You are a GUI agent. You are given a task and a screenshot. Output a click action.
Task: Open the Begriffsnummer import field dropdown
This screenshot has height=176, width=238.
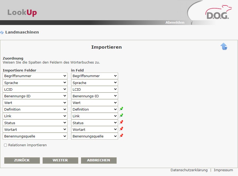[x=35, y=76]
